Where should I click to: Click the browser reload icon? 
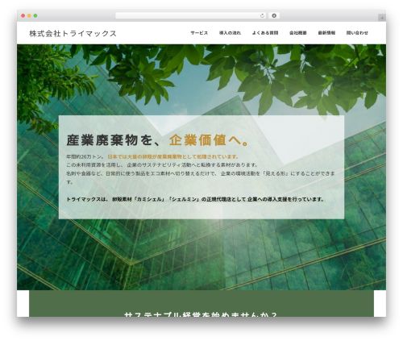click(262, 16)
